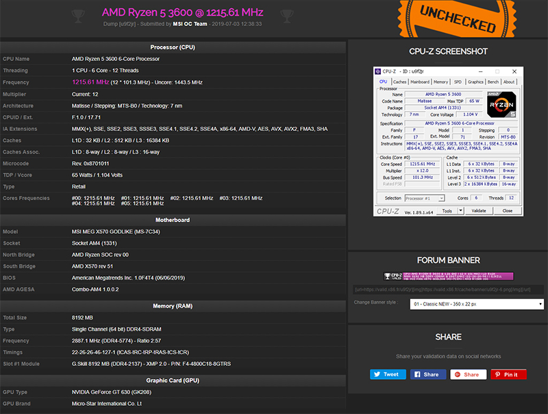Viewport: 548px width, 414px height.
Task: Share validation via the Twitter Tweet button
Action: point(388,374)
